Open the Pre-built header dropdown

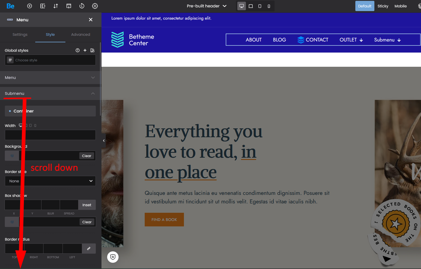click(207, 6)
